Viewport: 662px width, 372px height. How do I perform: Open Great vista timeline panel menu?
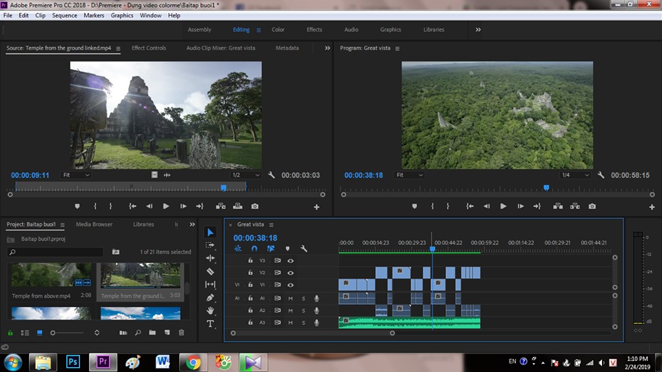(272, 225)
